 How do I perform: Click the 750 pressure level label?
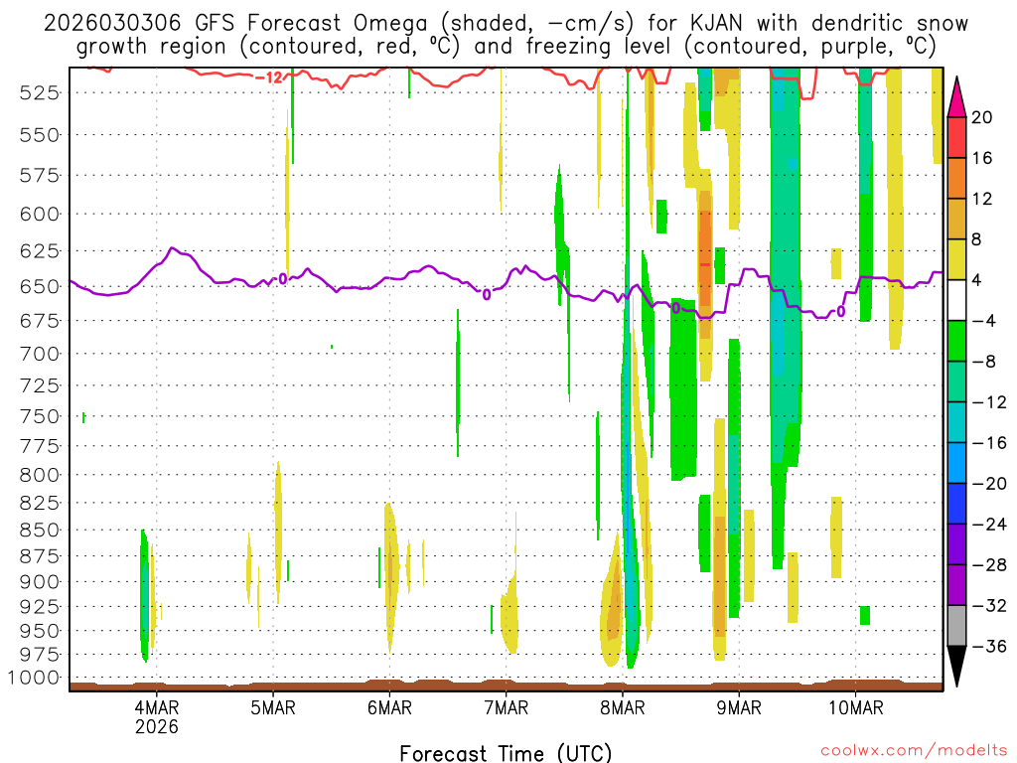click(x=39, y=416)
